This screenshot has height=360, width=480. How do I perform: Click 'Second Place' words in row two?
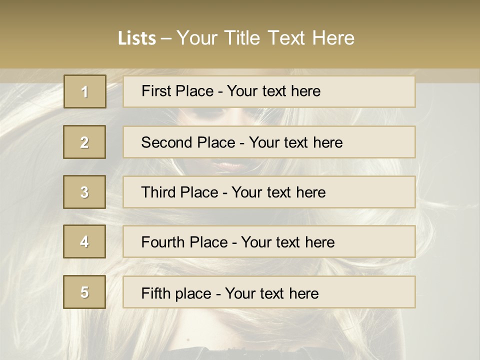click(x=187, y=142)
